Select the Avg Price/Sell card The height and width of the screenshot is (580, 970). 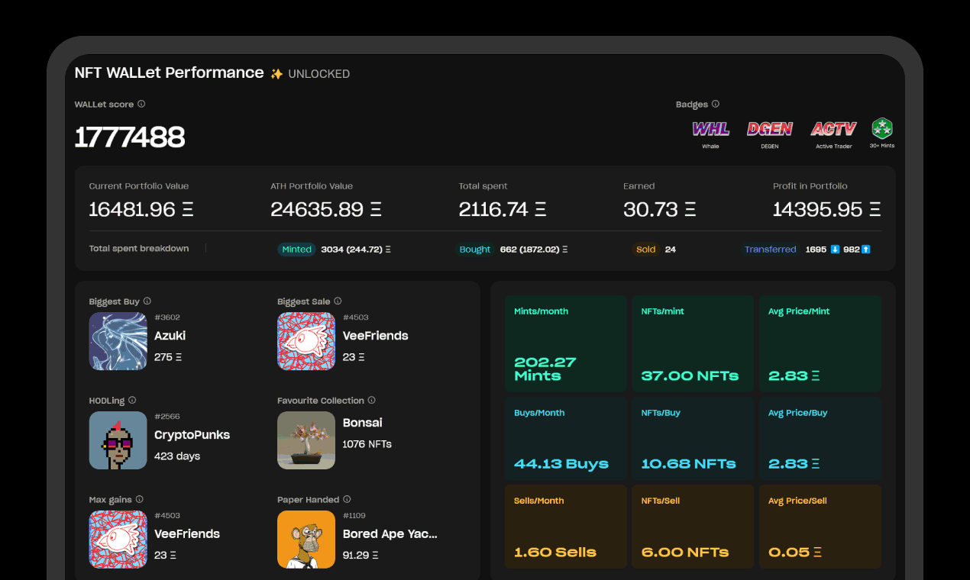(820, 527)
